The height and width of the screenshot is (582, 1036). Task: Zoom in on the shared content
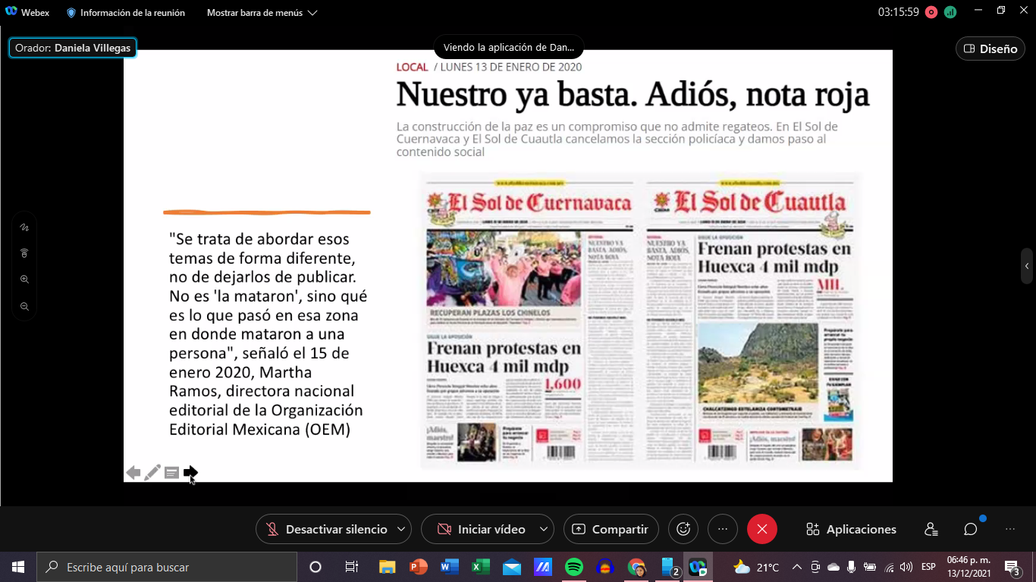24,280
